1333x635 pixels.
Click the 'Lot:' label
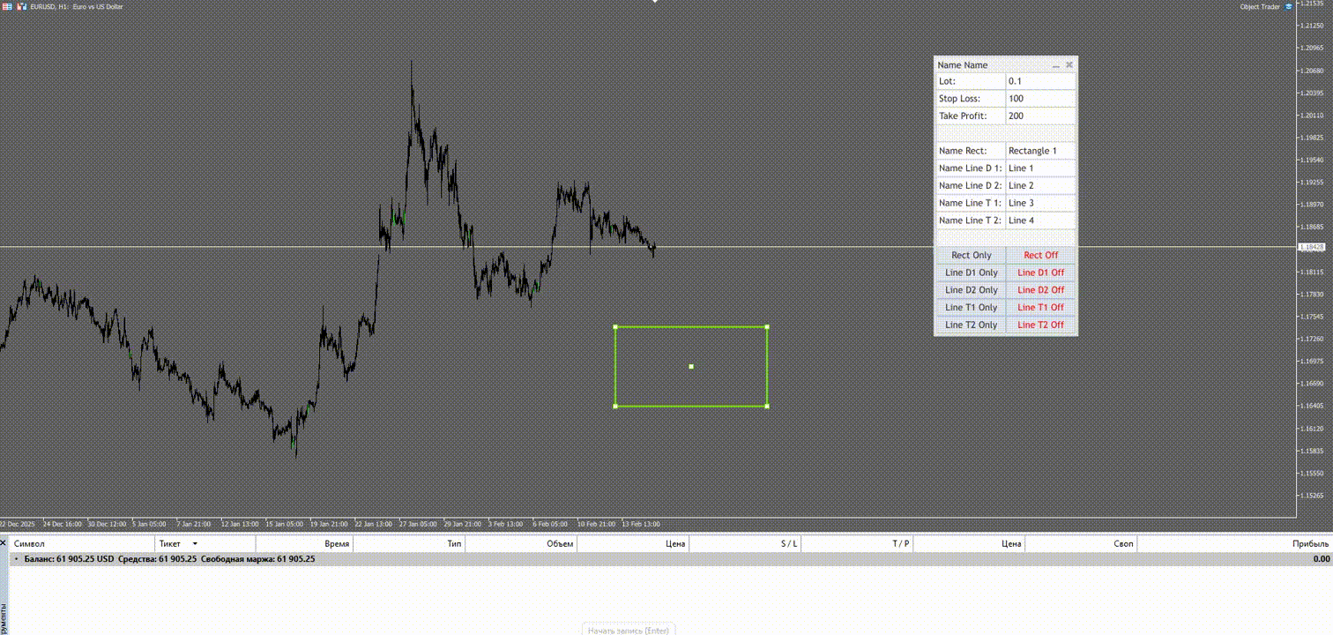pyautogui.click(x=947, y=81)
